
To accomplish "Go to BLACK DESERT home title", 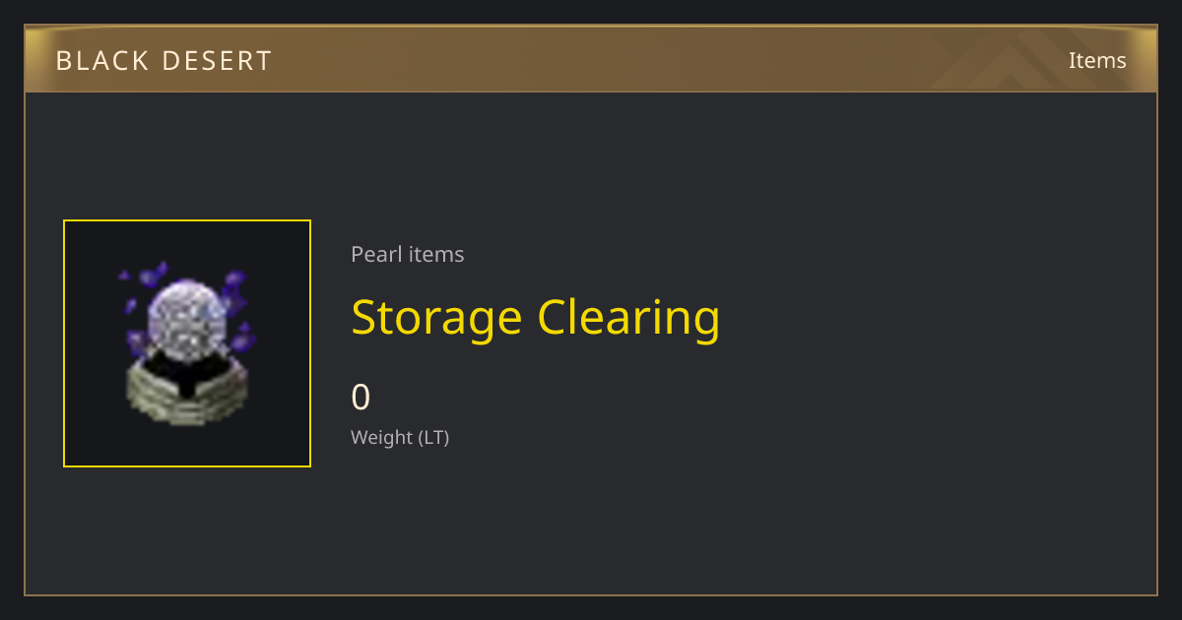I will [164, 61].
